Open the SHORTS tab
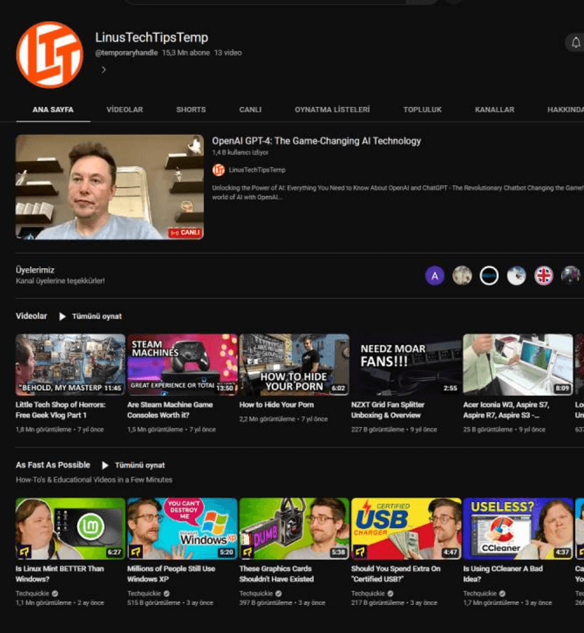Image resolution: width=584 pixels, height=633 pixels. tap(191, 110)
